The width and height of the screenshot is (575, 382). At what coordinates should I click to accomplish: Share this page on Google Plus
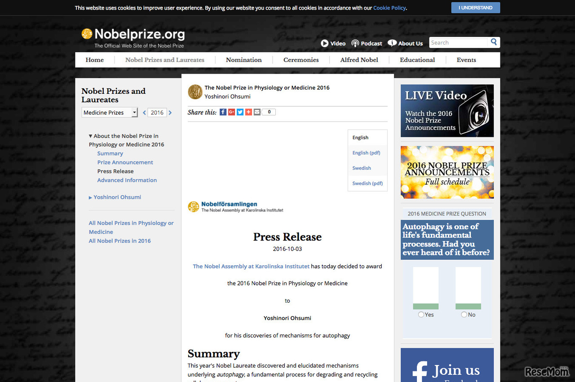(x=231, y=112)
